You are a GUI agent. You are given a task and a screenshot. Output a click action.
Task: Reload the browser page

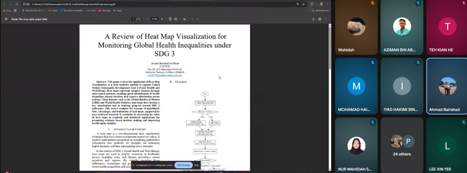click(x=16, y=4)
